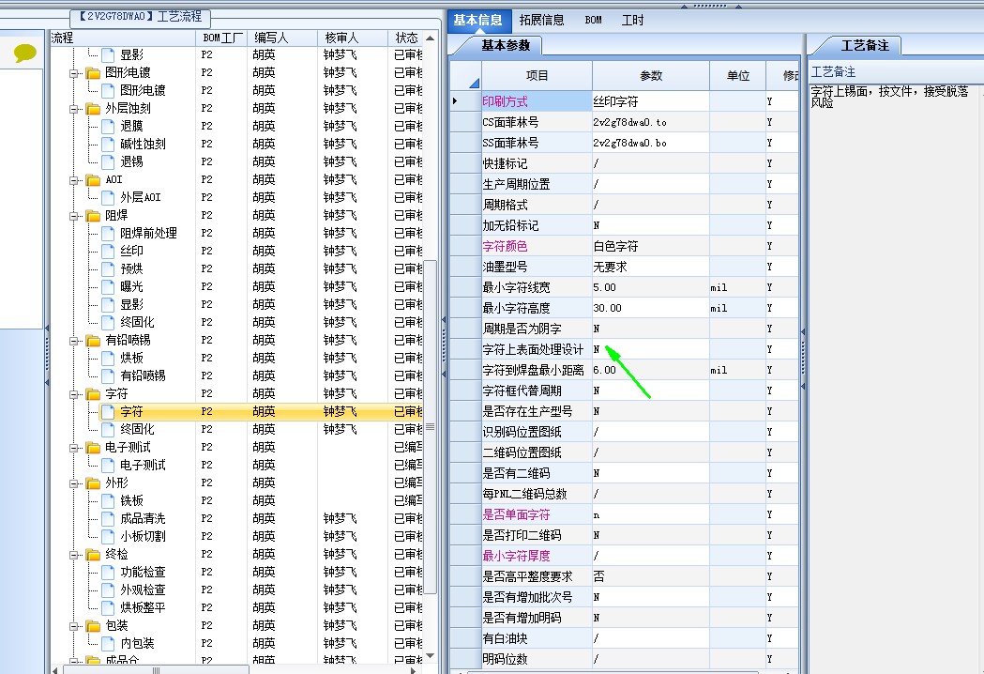The width and height of the screenshot is (984, 674).
Task: Click the 字符 folder icon
Action: tap(93, 394)
